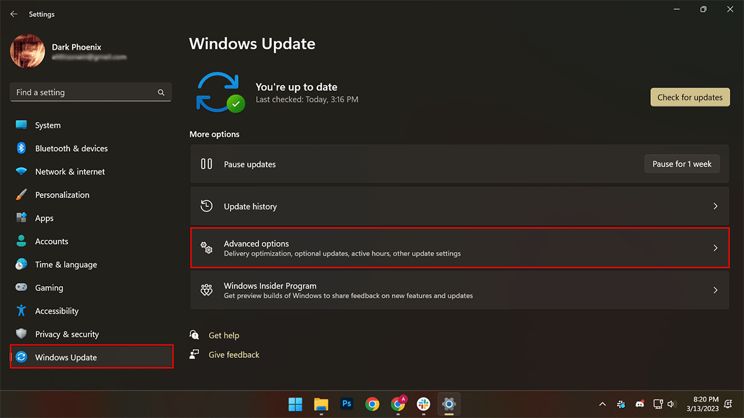Expand Windows Insider Program chevron
The width and height of the screenshot is (744, 418).
click(715, 290)
